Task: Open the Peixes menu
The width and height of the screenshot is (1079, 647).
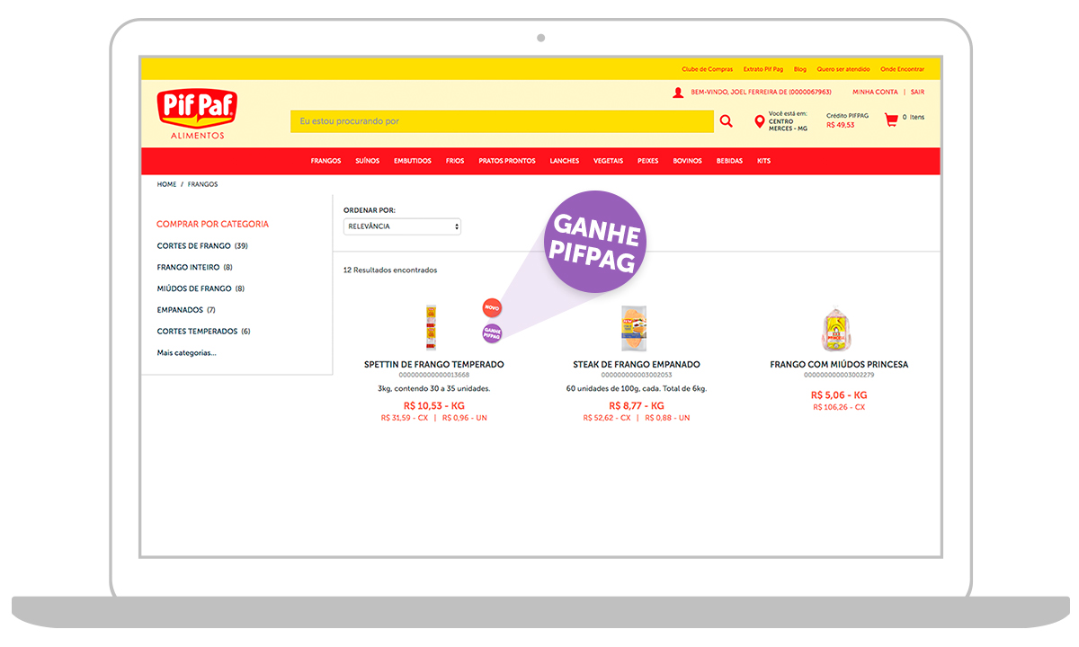Action: pos(648,161)
